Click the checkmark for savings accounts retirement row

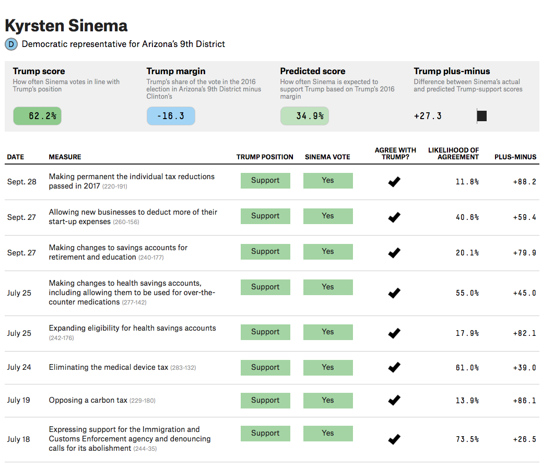point(394,253)
